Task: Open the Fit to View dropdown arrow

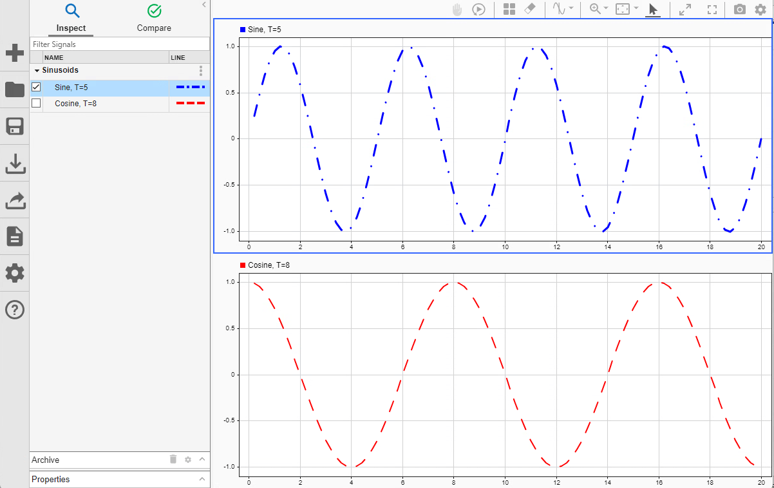Action: (x=636, y=8)
